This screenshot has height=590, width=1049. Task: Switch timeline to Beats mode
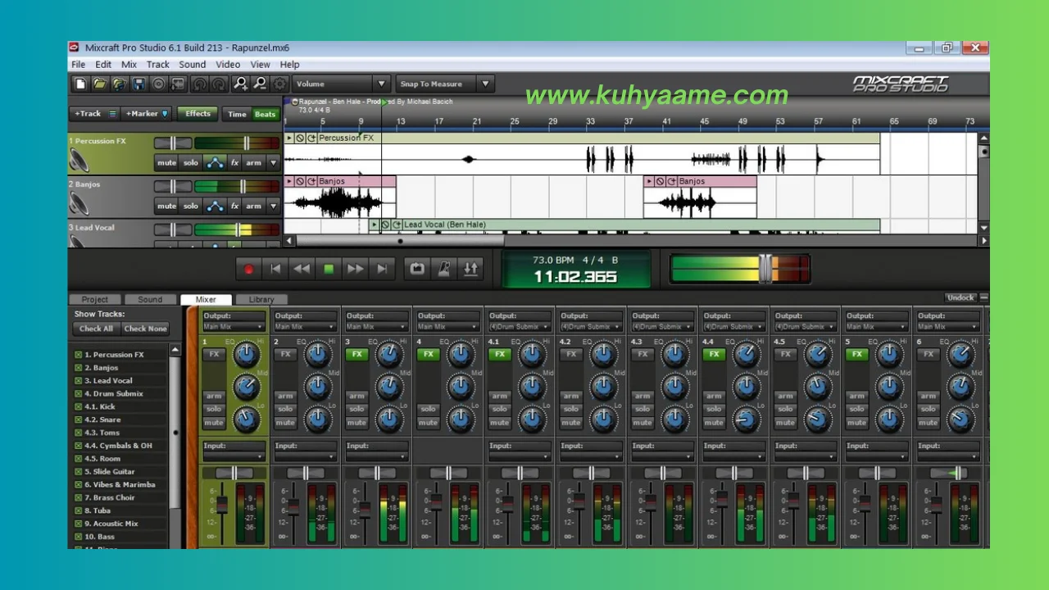[x=265, y=114]
